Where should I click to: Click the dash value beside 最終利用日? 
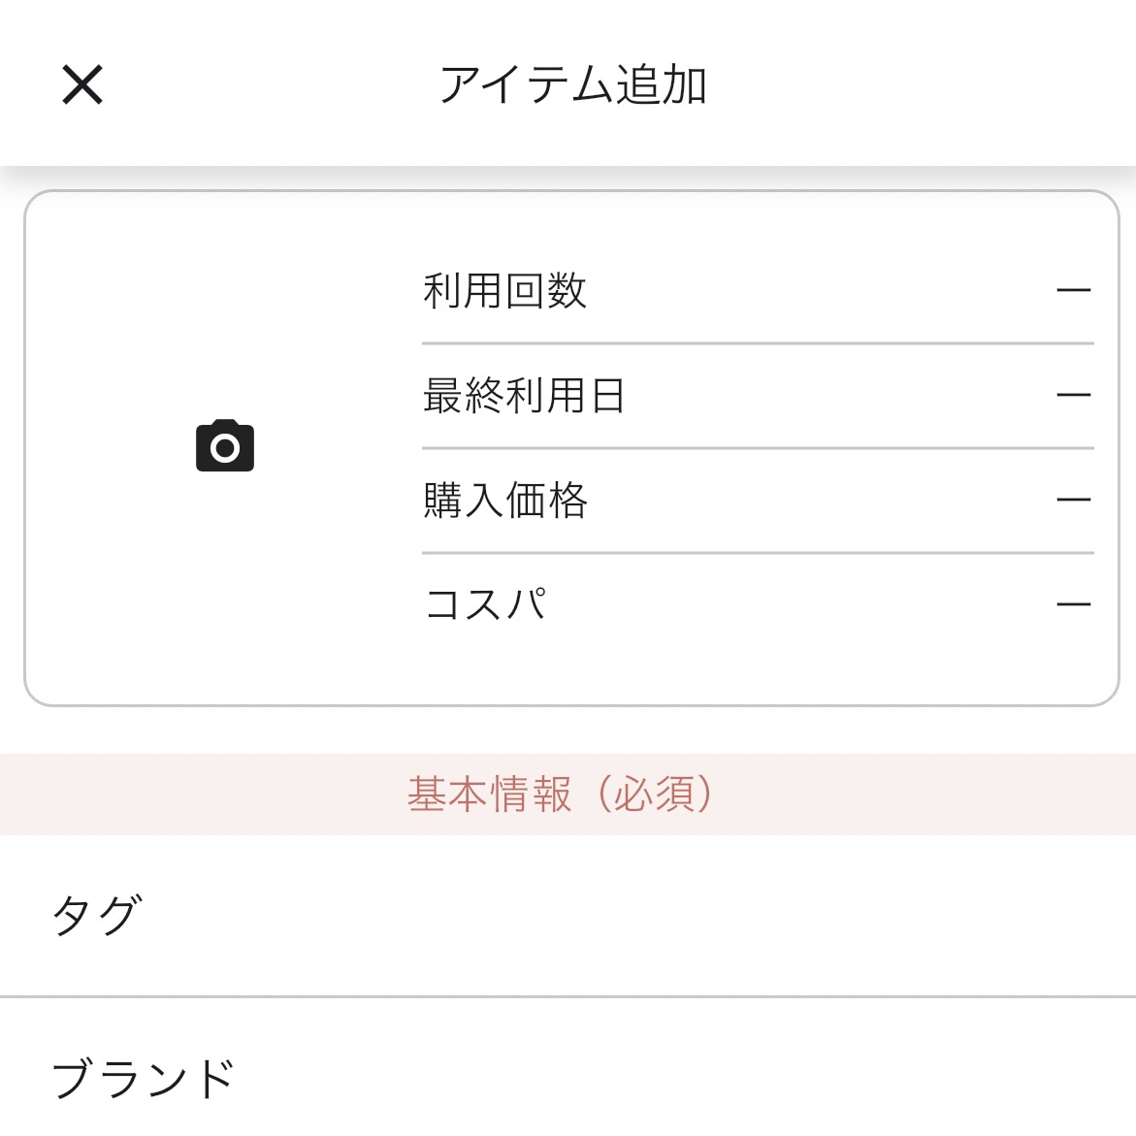point(1073,394)
